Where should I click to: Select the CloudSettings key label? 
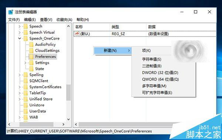pos(47,51)
